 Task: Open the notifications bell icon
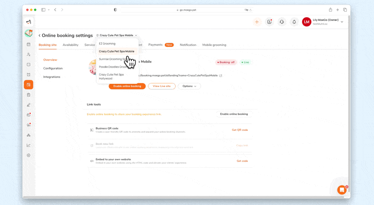pyautogui.click(x=294, y=22)
